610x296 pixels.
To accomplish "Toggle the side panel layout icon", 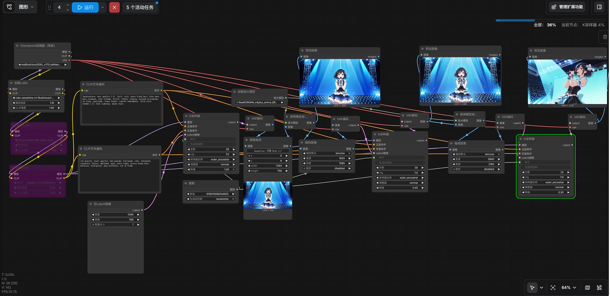I will [599, 7].
